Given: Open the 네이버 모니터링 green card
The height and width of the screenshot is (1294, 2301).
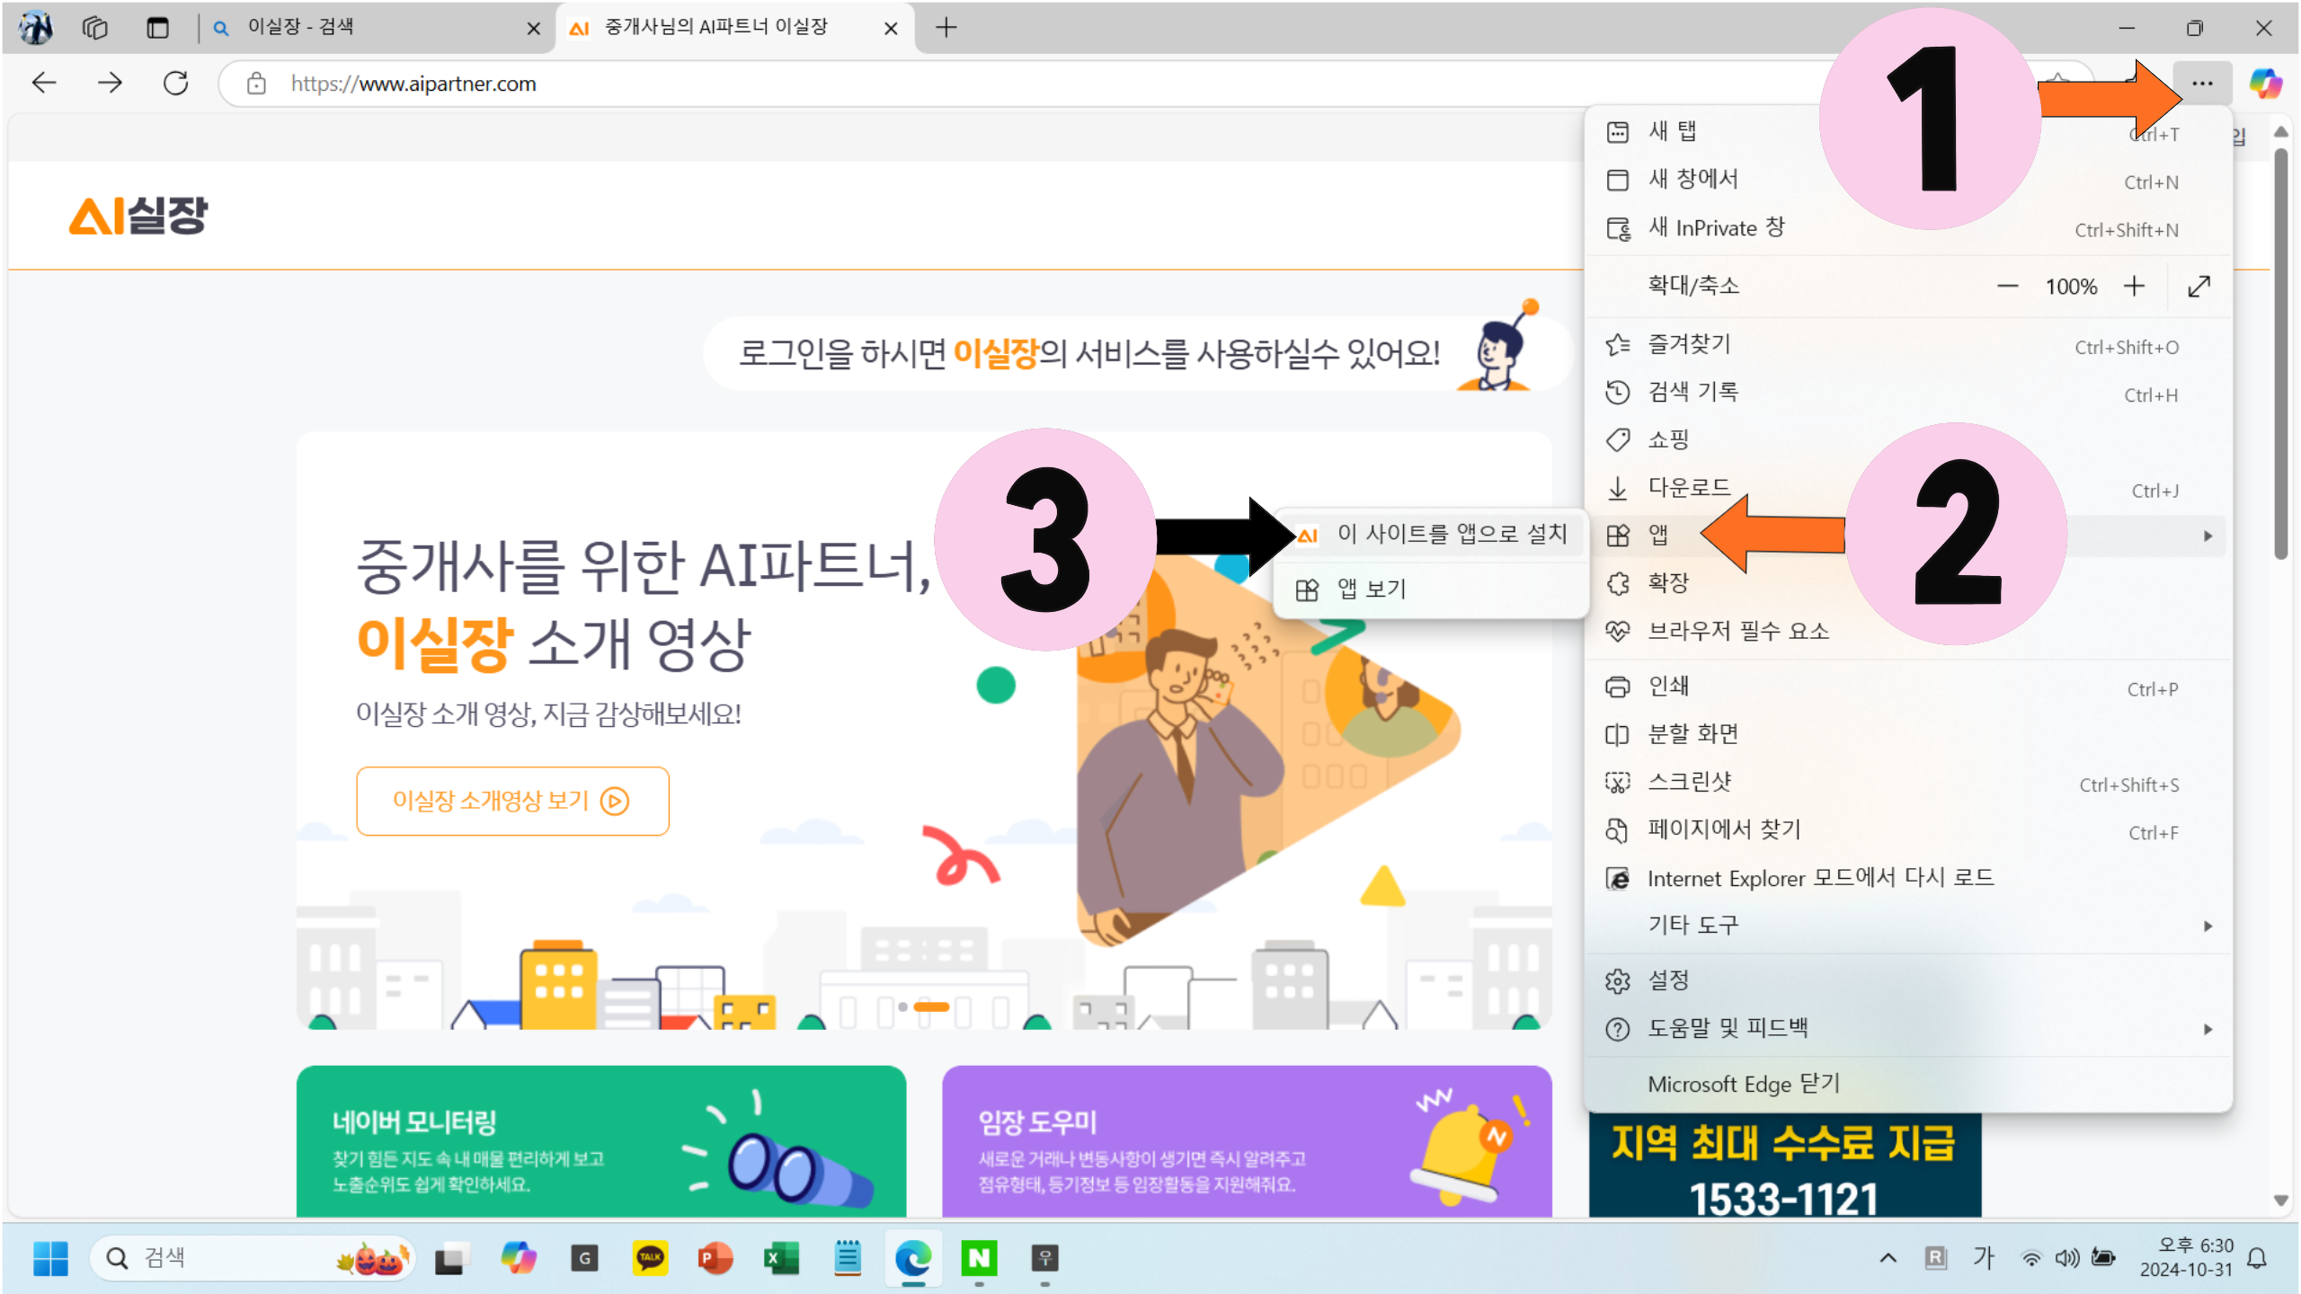Looking at the screenshot, I should click(600, 1141).
